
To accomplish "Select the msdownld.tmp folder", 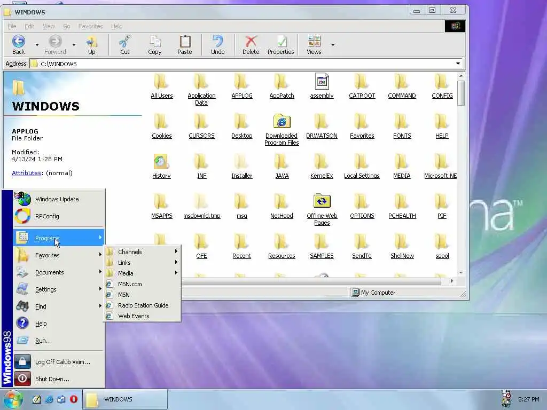I will click(201, 206).
